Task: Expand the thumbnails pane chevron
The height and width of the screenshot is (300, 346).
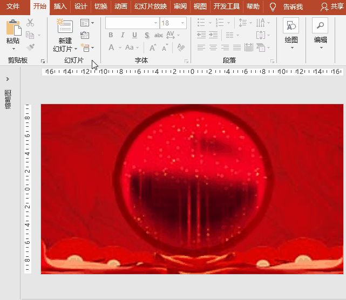Action: (x=8, y=79)
